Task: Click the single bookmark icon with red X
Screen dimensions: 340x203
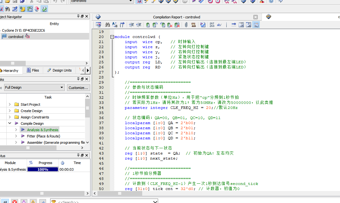Action: pos(170,25)
